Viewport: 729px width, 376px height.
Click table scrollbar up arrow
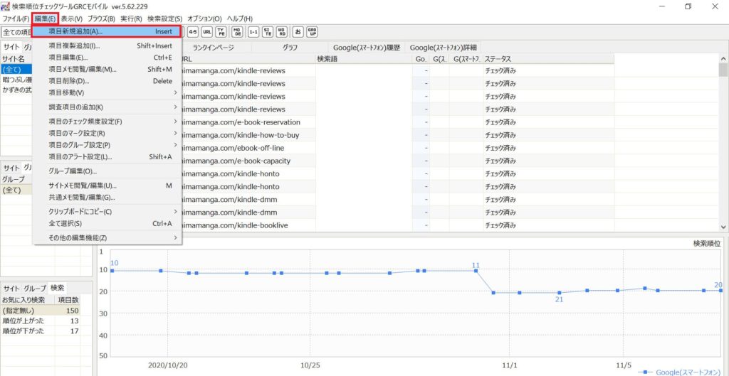[723, 58]
